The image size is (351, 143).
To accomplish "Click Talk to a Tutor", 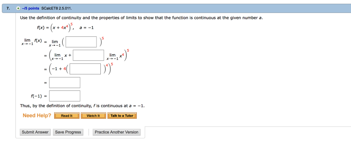I will click(122, 116).
